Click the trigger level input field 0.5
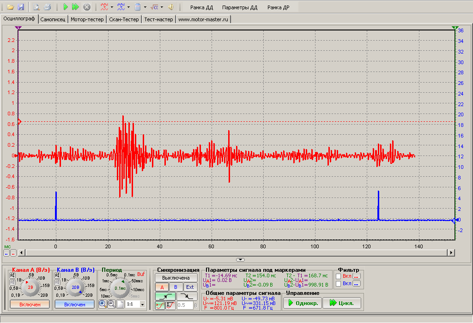The image size is (473, 323). pyautogui.click(x=185, y=305)
